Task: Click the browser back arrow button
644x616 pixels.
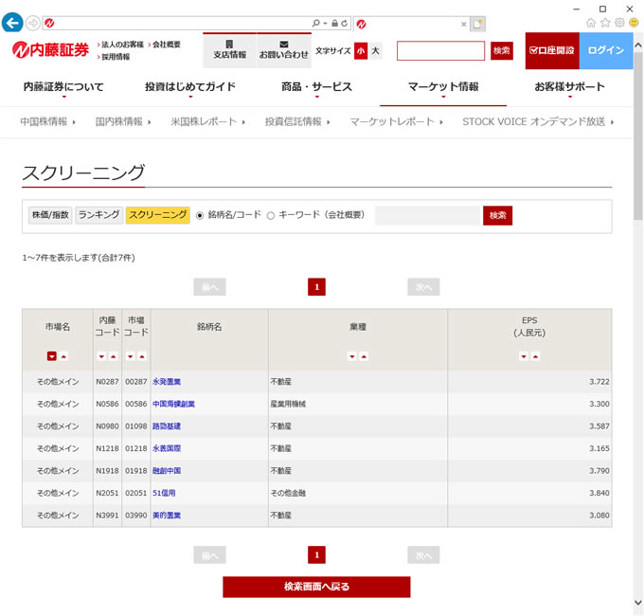Action: point(12,23)
